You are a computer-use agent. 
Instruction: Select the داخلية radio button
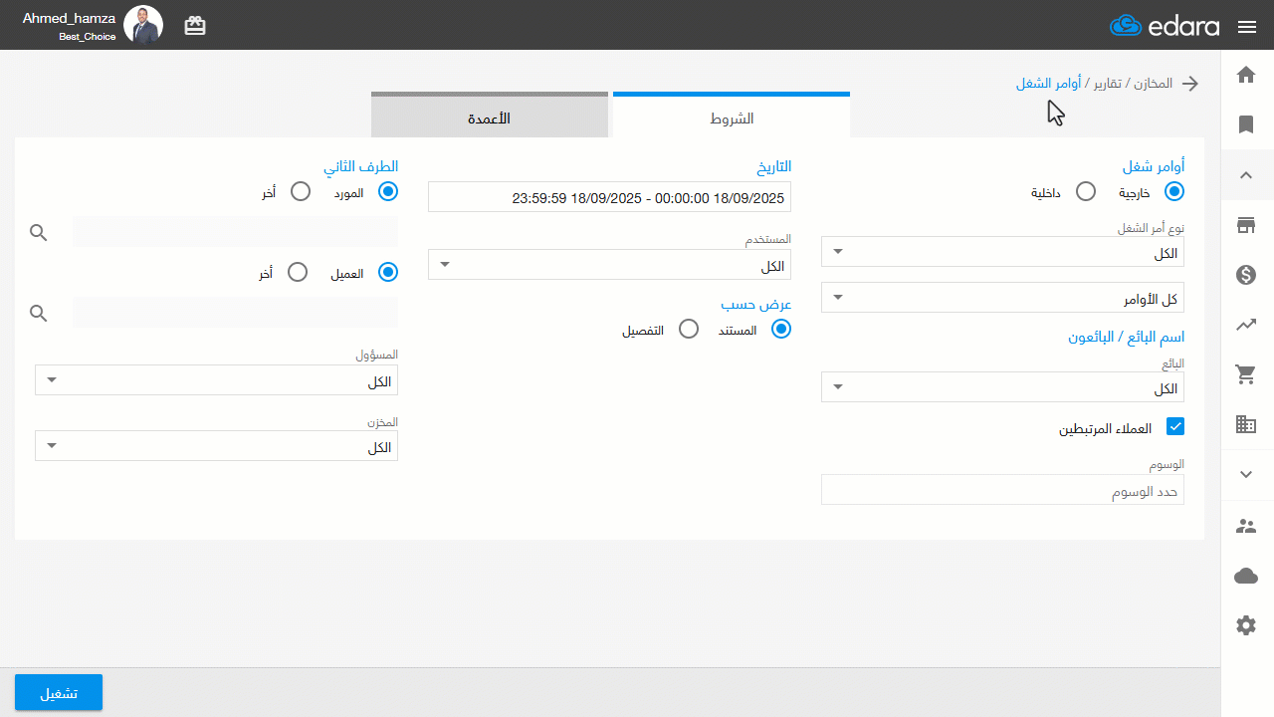pos(1086,191)
